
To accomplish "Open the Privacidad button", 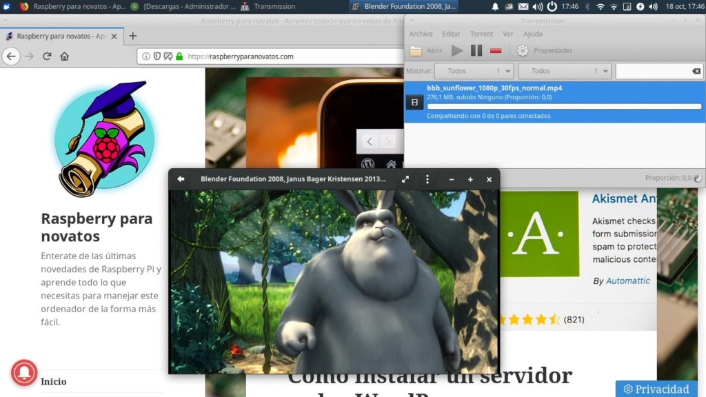I will (656, 389).
